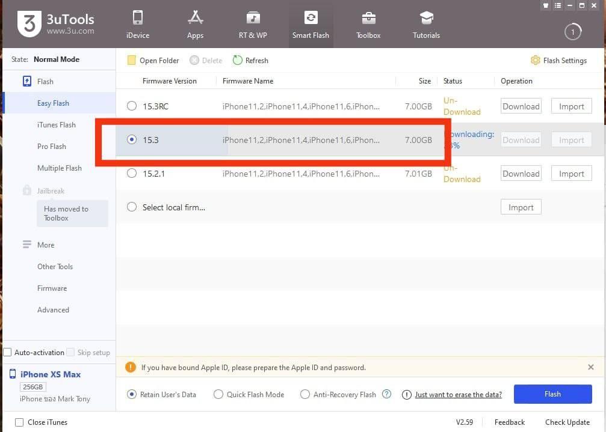Click the Operation column header
Viewport: 606px width, 432px height.
pos(516,81)
